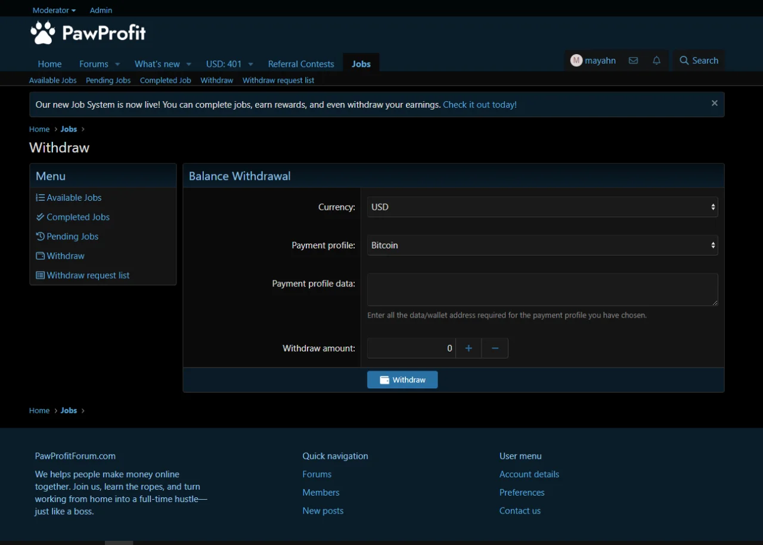Go to the Home tab
The height and width of the screenshot is (545, 763).
(49, 64)
